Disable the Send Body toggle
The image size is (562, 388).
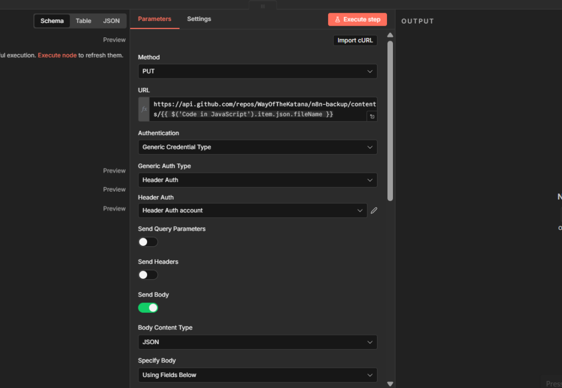148,308
